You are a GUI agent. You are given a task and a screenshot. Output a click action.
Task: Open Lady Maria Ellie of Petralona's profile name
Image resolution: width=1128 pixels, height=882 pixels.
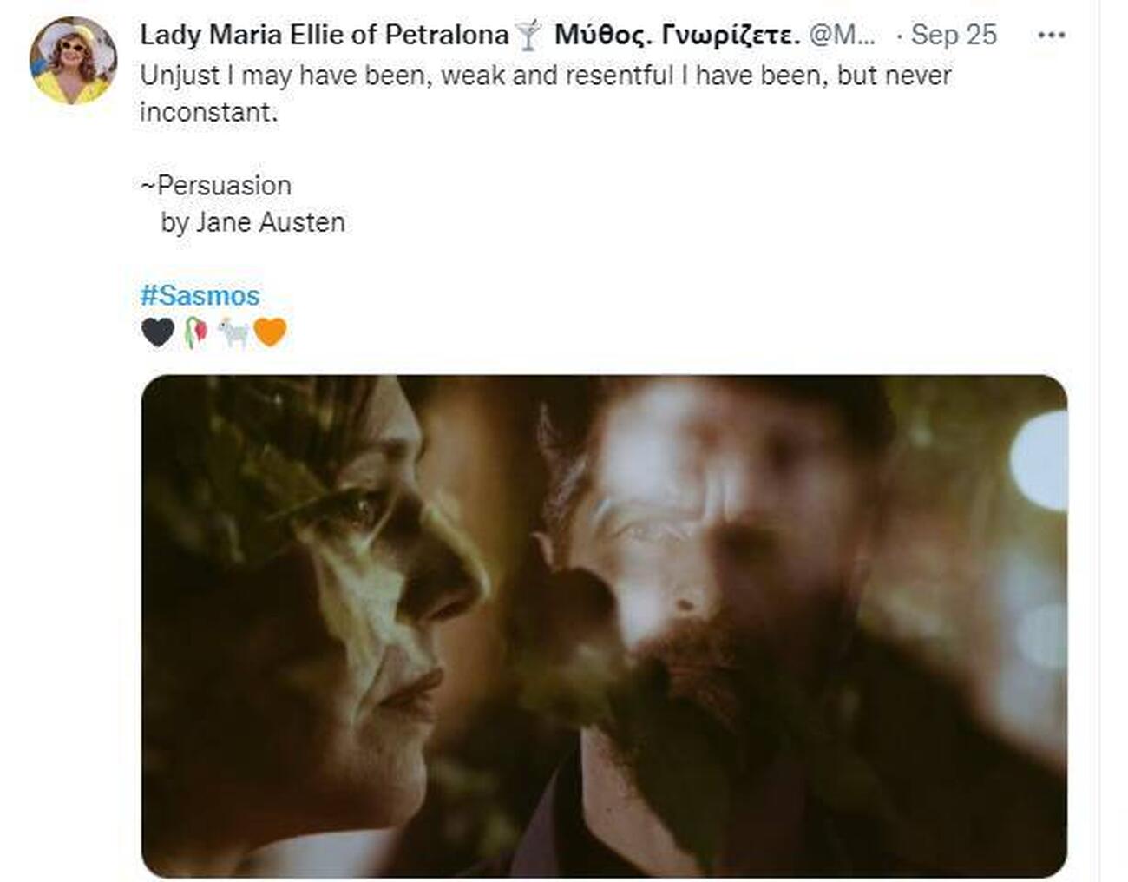[x=325, y=35]
